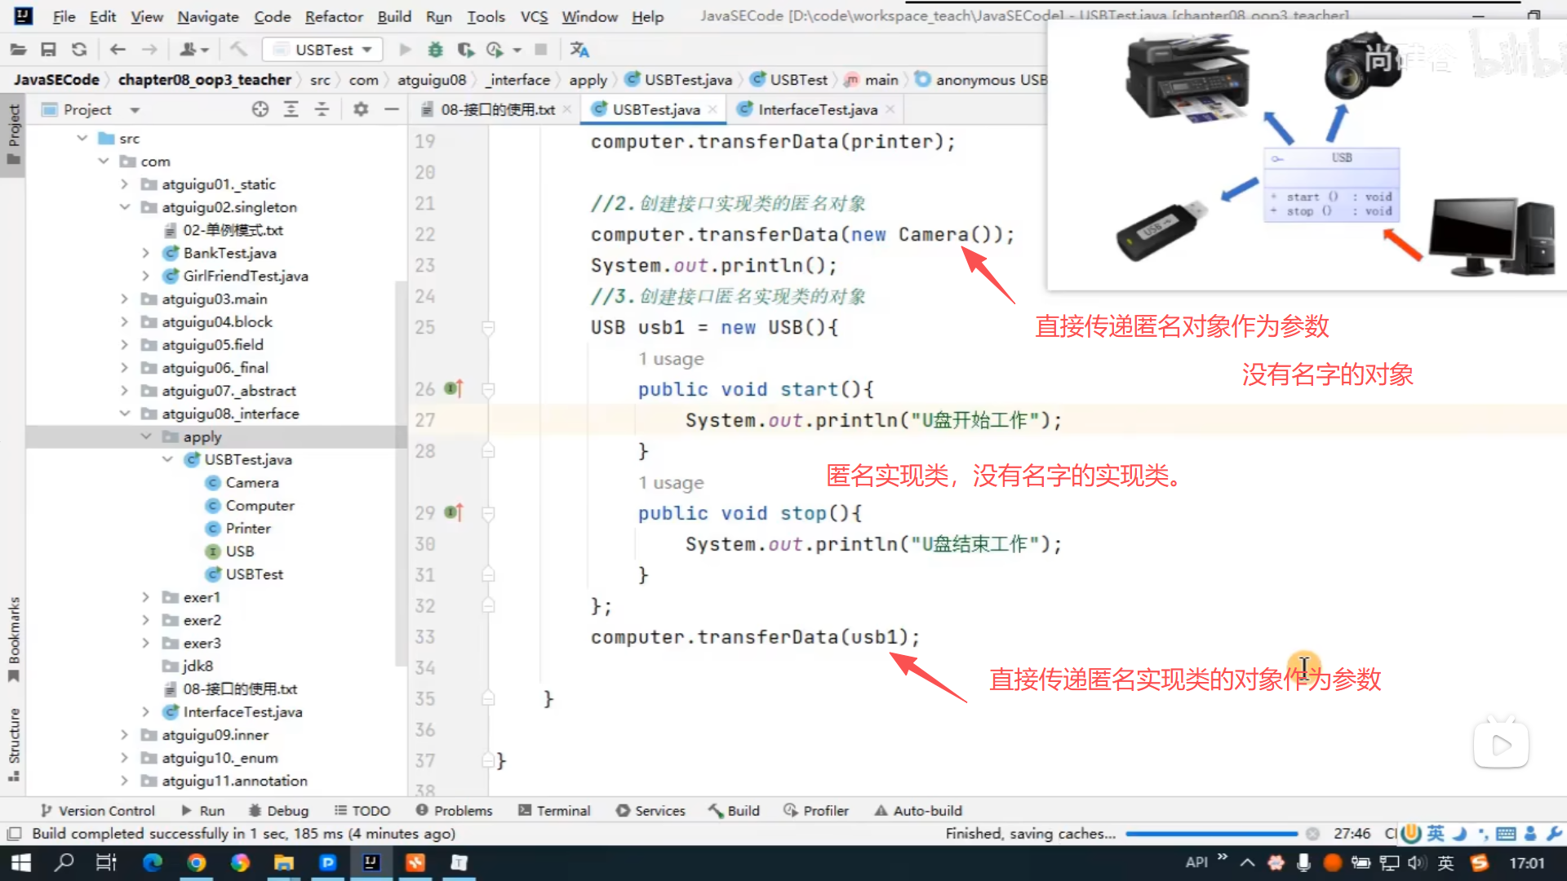Open the Version Control tool window
Viewport: 1567px width, 881px height.
point(97,811)
